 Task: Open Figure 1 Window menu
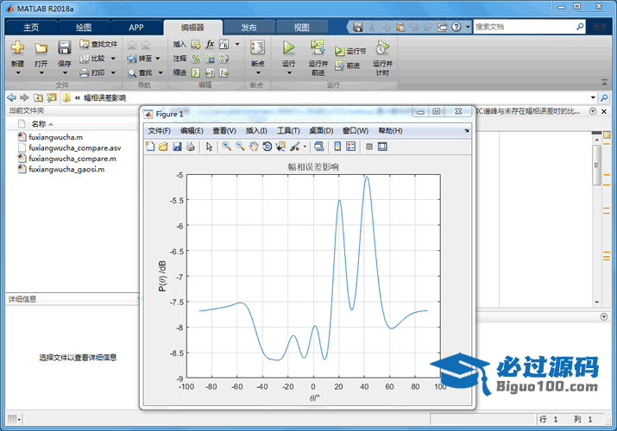[x=356, y=131]
